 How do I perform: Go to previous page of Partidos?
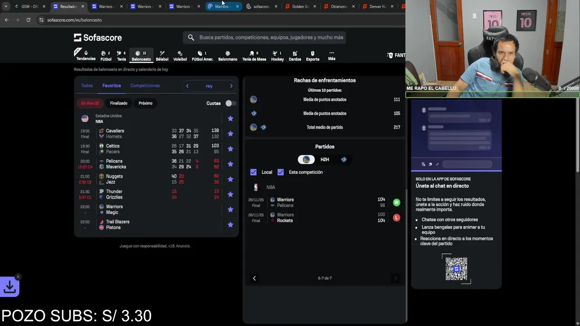(x=254, y=278)
